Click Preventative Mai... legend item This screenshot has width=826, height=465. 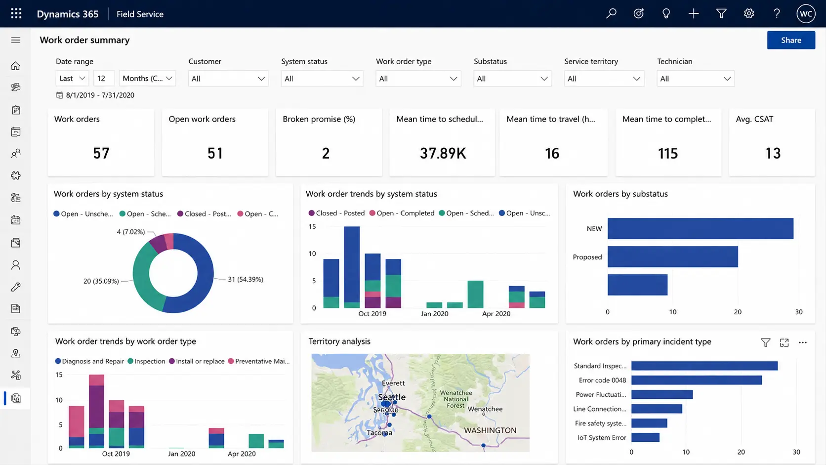(258, 361)
